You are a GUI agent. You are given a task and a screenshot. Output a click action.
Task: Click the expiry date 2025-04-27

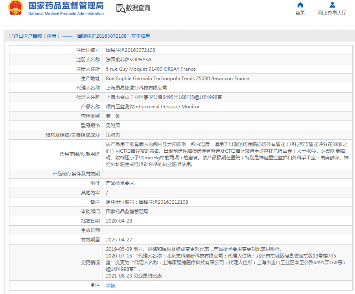point(119,240)
